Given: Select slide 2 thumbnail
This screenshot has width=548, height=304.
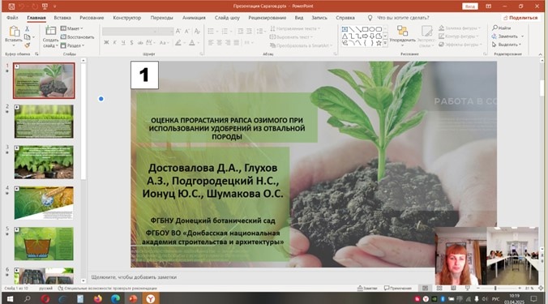Looking at the screenshot, I should (x=44, y=122).
